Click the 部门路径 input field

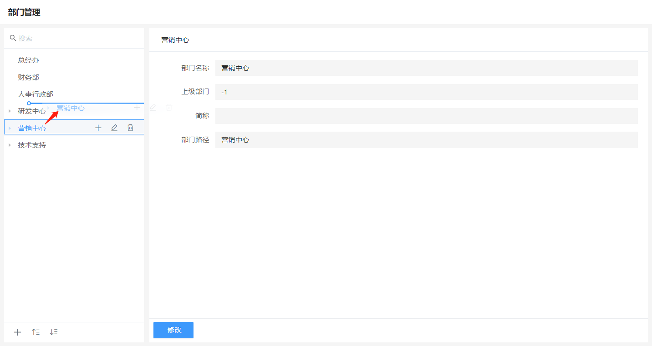click(x=426, y=140)
